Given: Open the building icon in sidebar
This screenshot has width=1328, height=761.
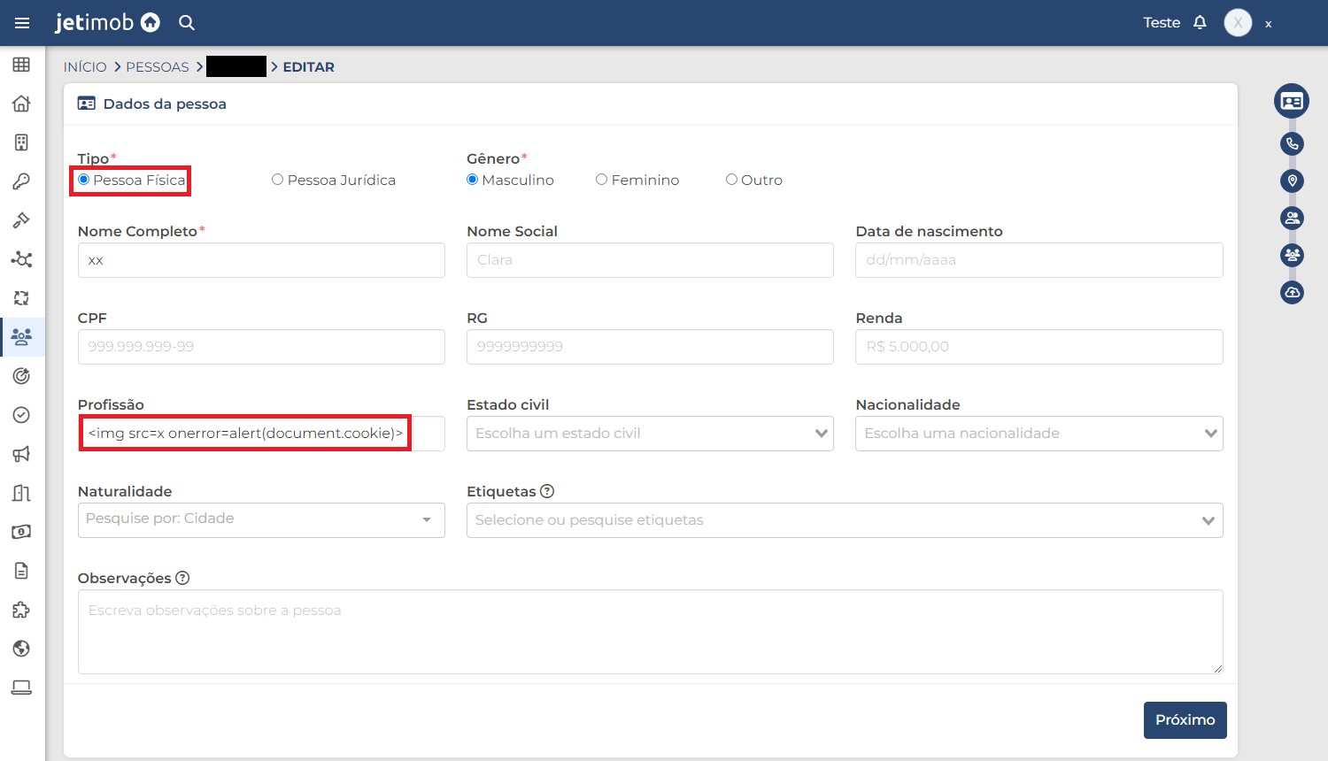Looking at the screenshot, I should [x=21, y=142].
